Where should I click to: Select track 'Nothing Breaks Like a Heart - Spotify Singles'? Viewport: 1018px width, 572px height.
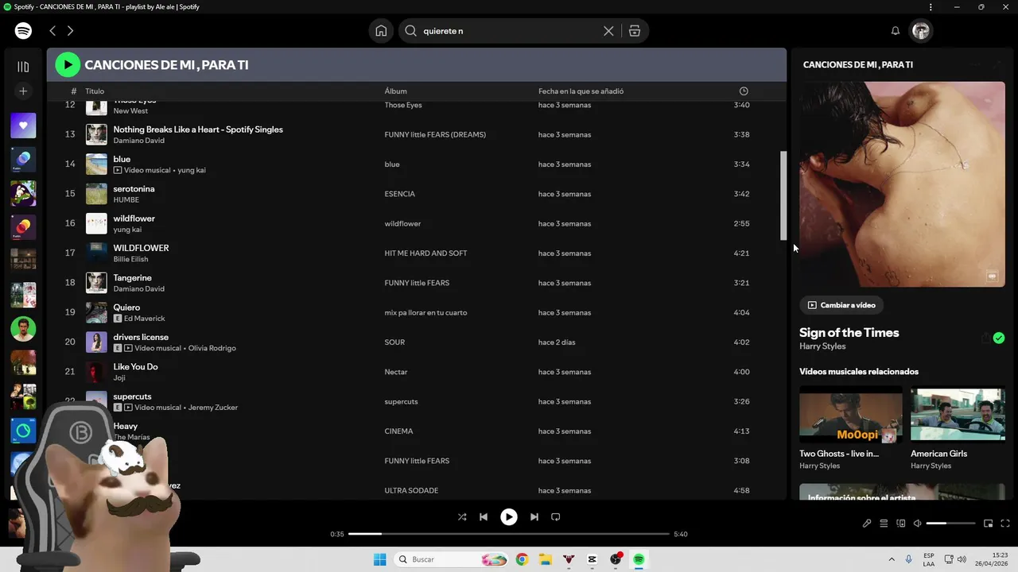(x=198, y=129)
